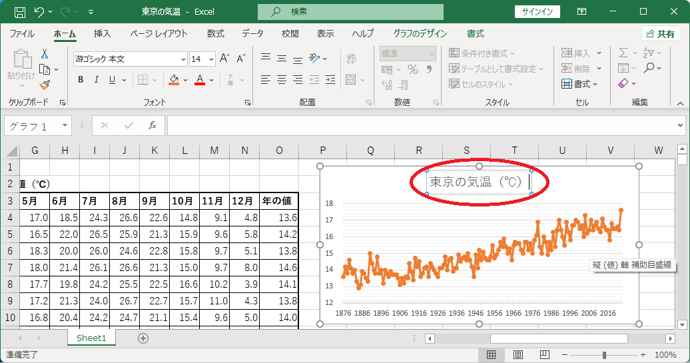Expand the font color dropdown arrow
Screen dimensions: 690x363
[x=212, y=80]
